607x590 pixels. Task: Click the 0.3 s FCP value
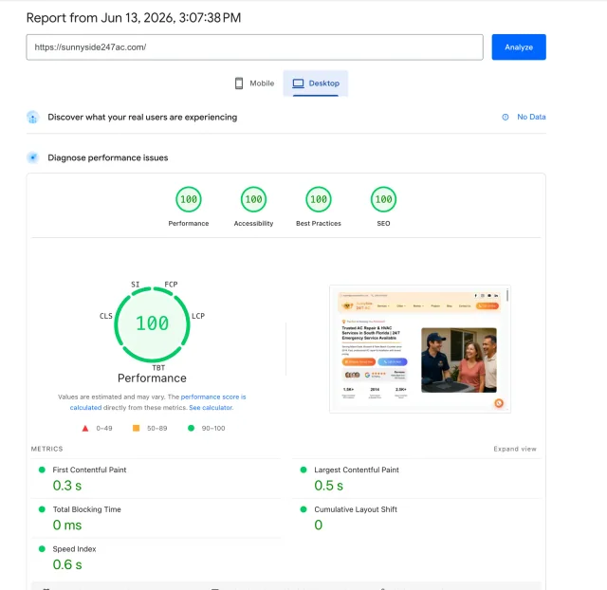coord(67,486)
